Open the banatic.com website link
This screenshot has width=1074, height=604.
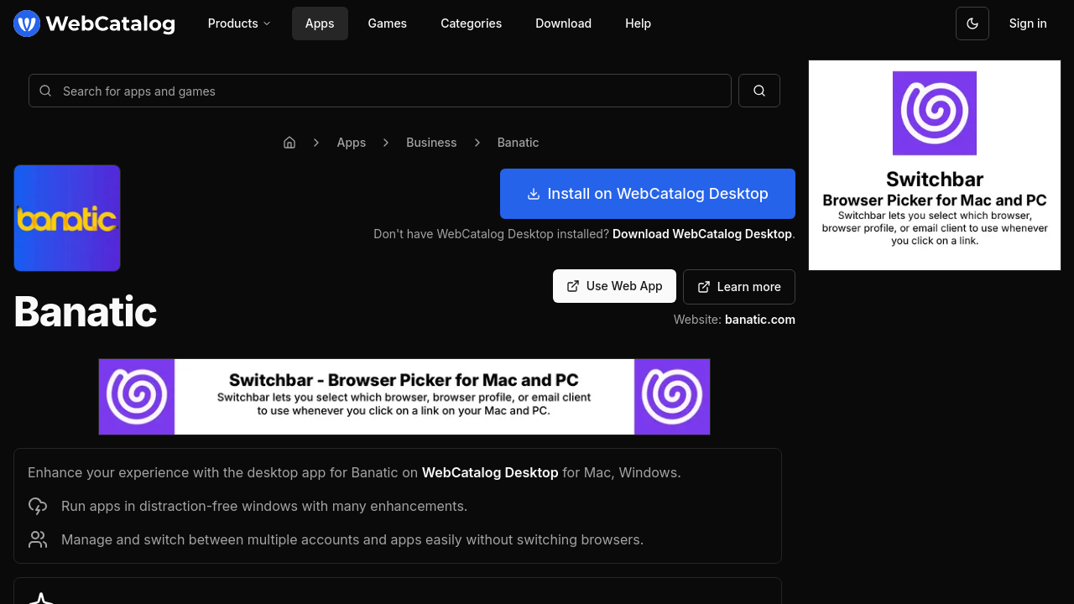pos(759,320)
